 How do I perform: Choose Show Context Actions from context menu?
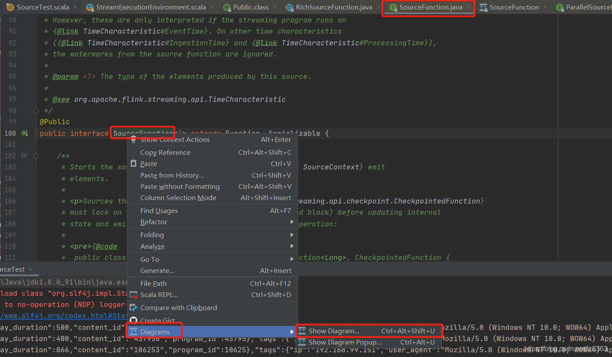pos(212,139)
